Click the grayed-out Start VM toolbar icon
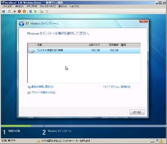 9,12
